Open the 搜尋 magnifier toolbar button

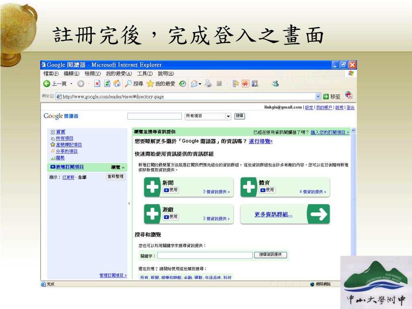coord(134,84)
